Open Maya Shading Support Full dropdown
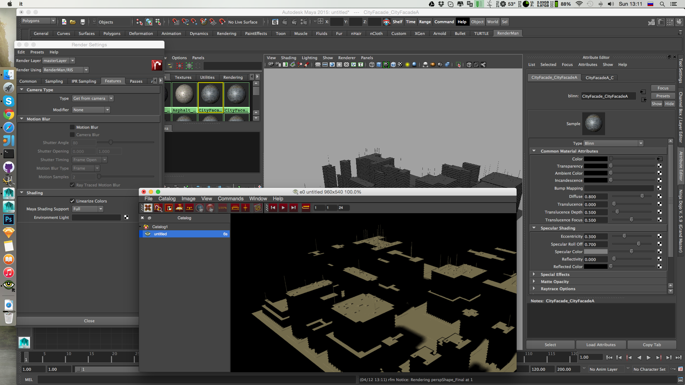Image resolution: width=685 pixels, height=385 pixels. point(88,209)
